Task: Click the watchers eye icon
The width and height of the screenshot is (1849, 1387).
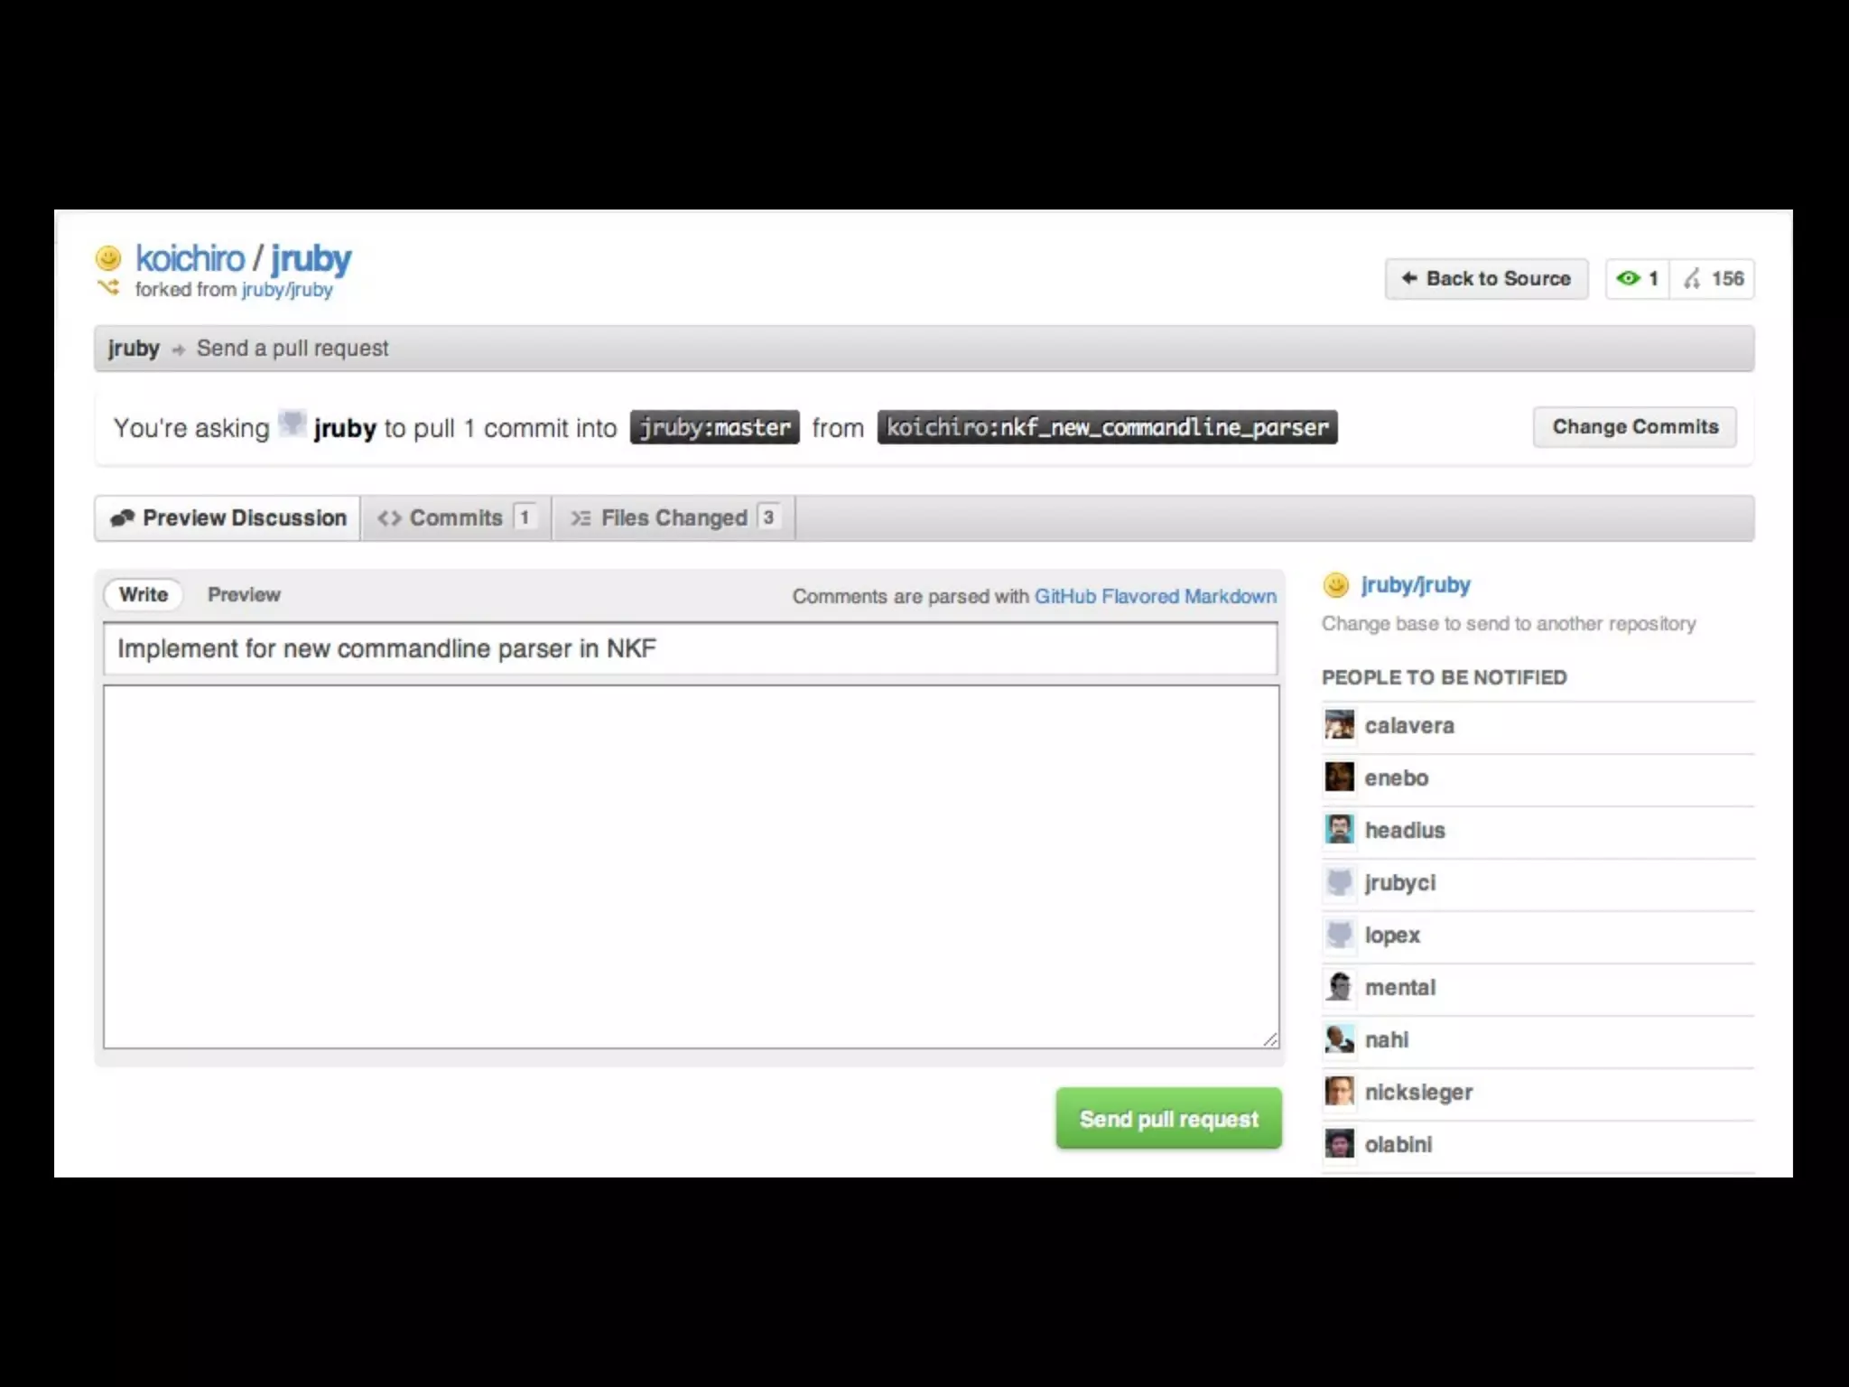Action: (x=1628, y=278)
